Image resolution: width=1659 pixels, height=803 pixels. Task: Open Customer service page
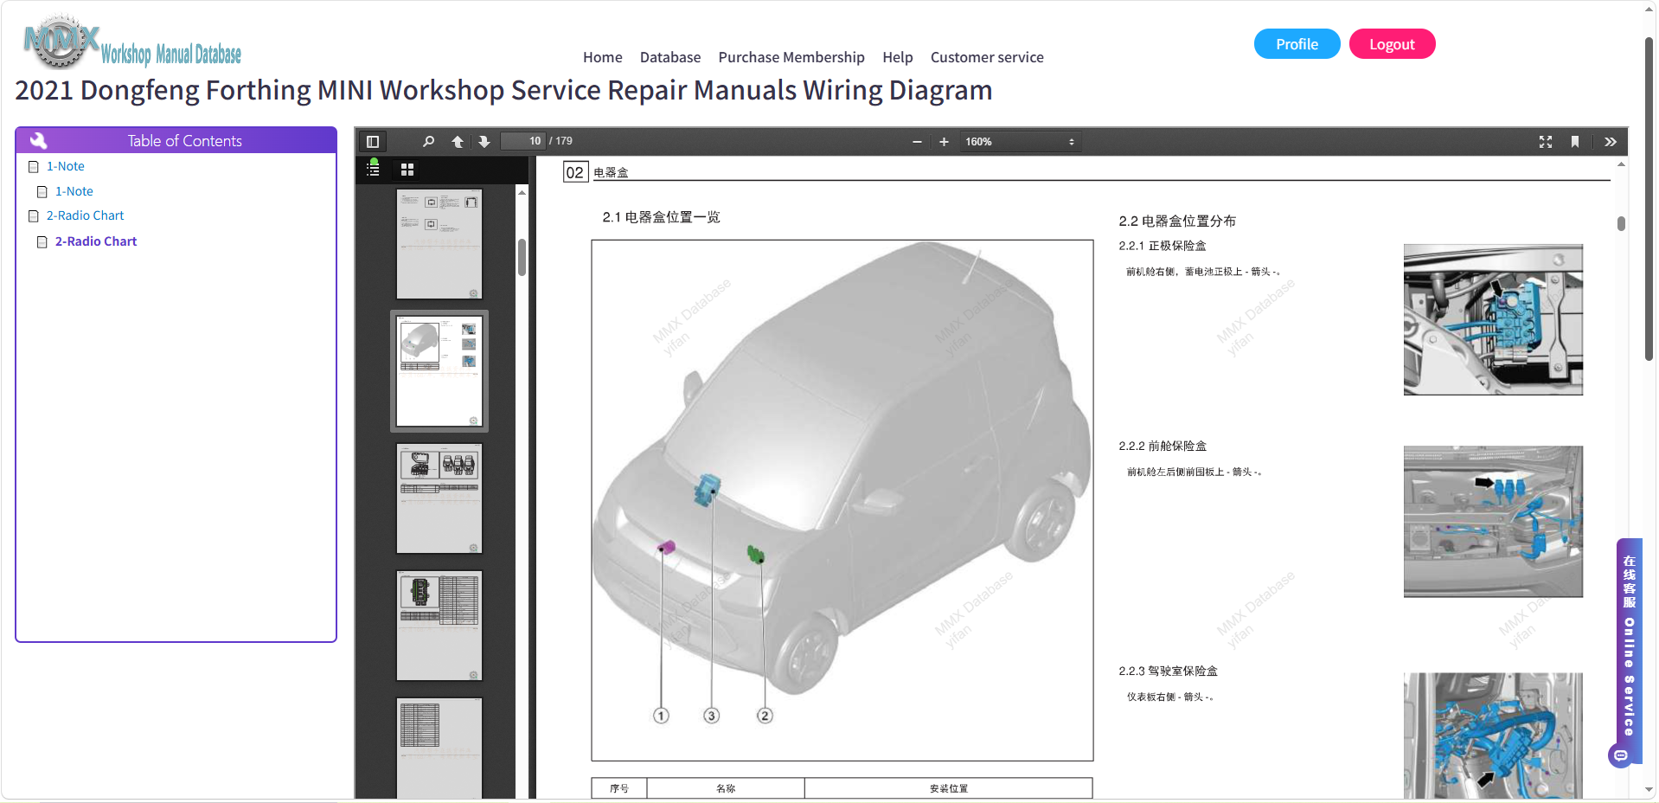tap(987, 57)
